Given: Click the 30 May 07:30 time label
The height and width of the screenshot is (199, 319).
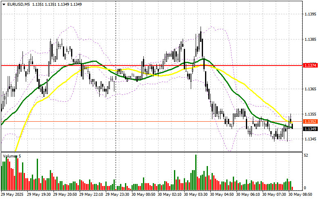Looking at the screenshot, I should point(274,195).
